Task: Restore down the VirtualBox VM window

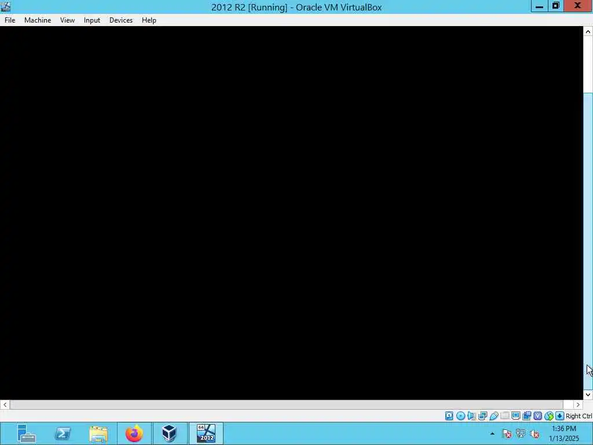Action: (555, 6)
